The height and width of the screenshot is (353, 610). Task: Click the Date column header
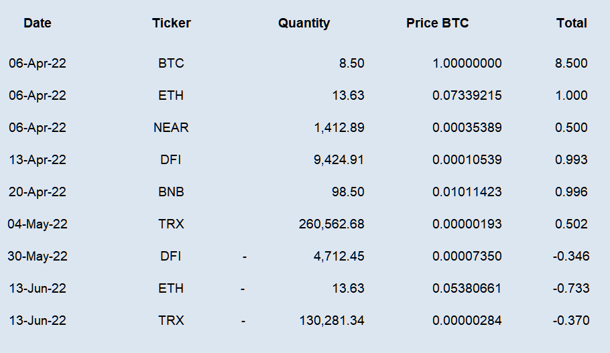coord(38,23)
